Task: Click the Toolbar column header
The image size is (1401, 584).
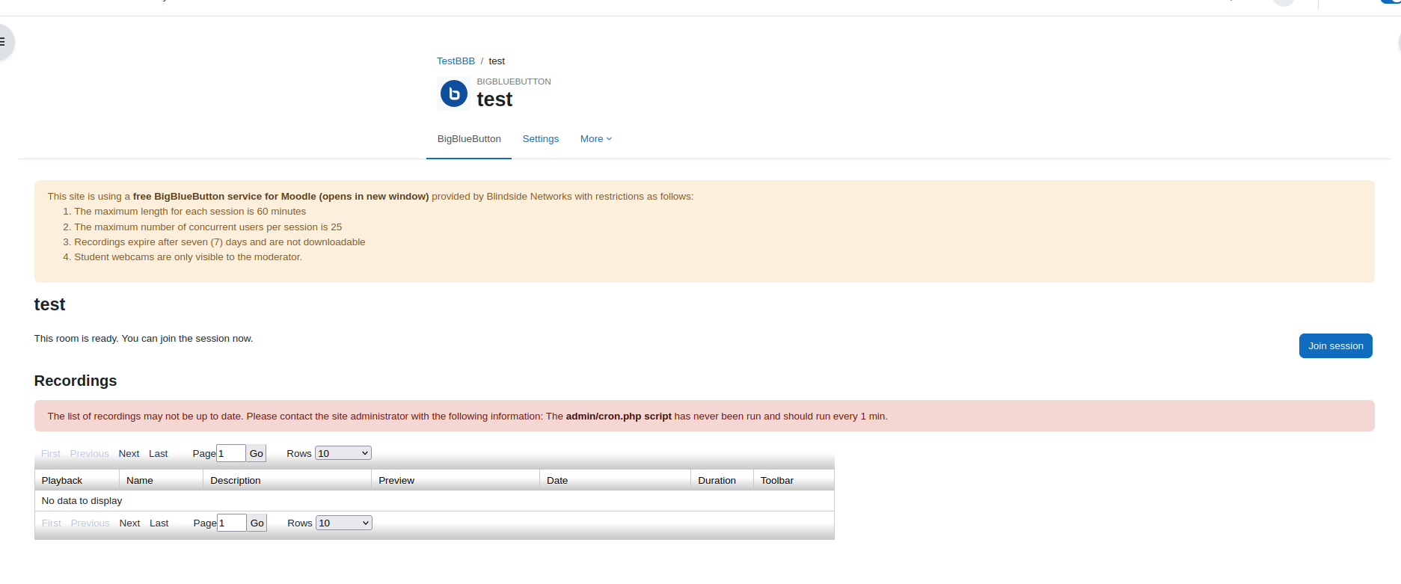Action: (777, 481)
